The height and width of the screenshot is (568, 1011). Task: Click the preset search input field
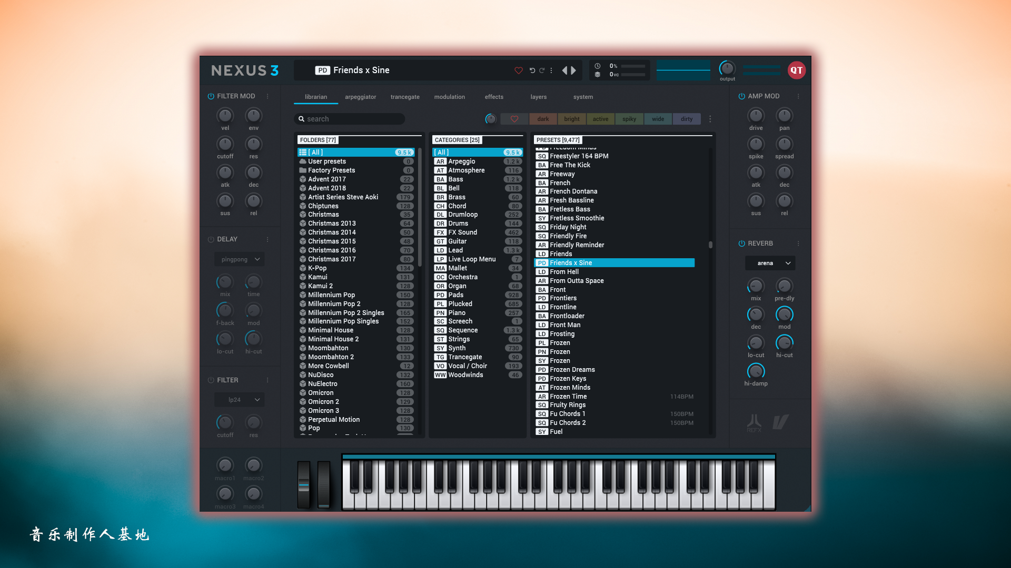(354, 118)
